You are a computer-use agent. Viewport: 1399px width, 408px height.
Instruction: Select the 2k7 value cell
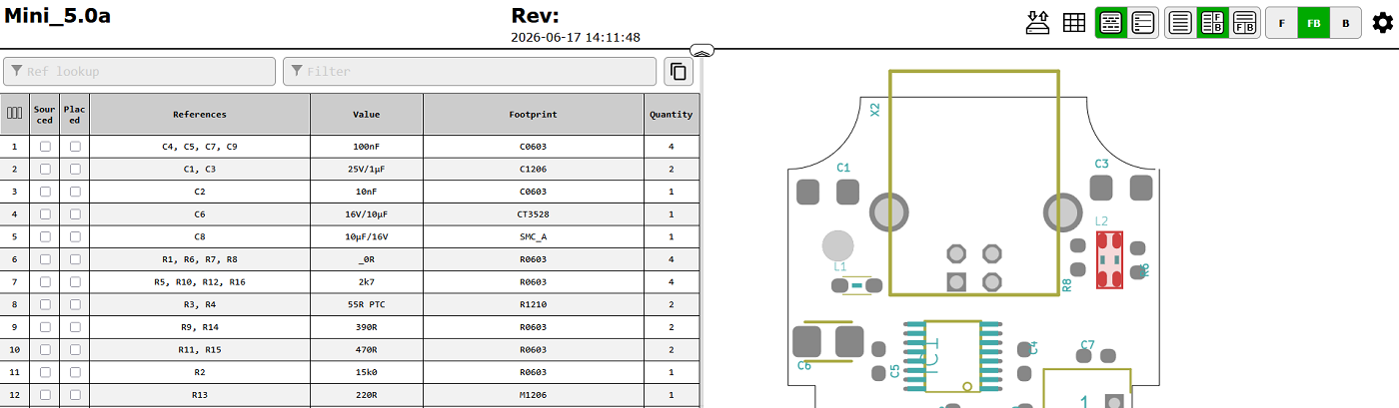pos(367,282)
